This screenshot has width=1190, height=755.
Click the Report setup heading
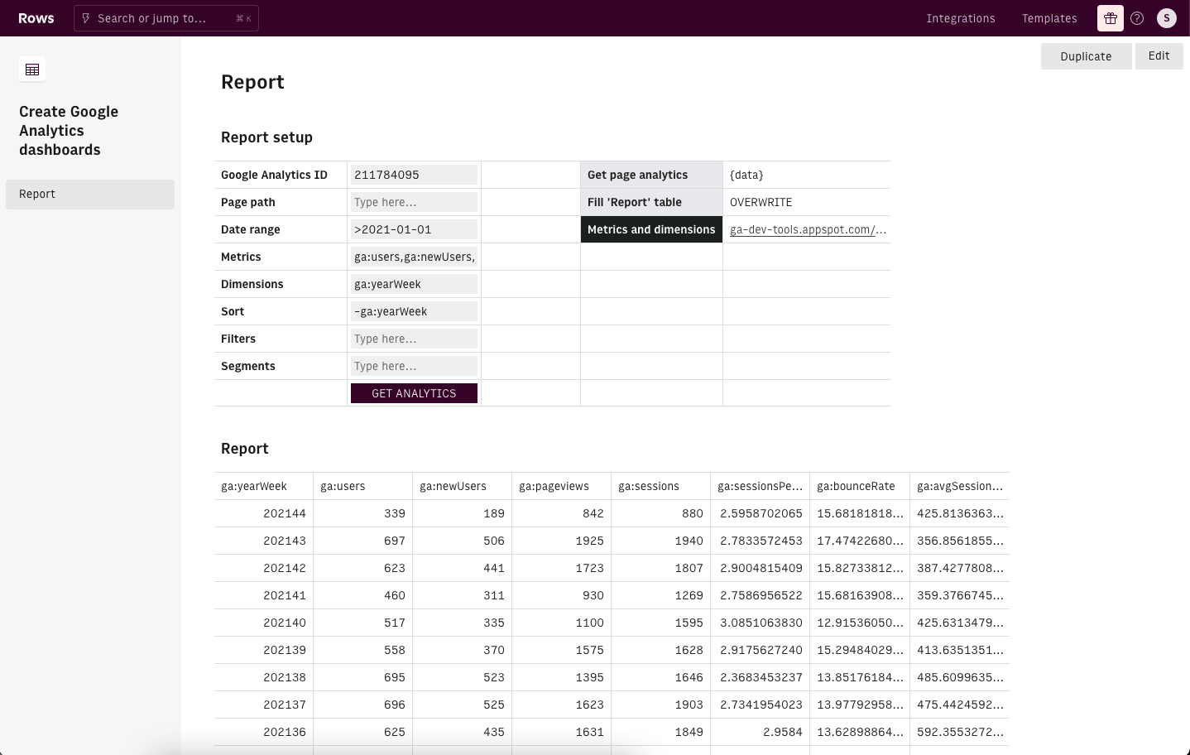(266, 137)
